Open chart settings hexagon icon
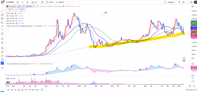The width and height of the screenshot is (197, 92). point(183,2)
